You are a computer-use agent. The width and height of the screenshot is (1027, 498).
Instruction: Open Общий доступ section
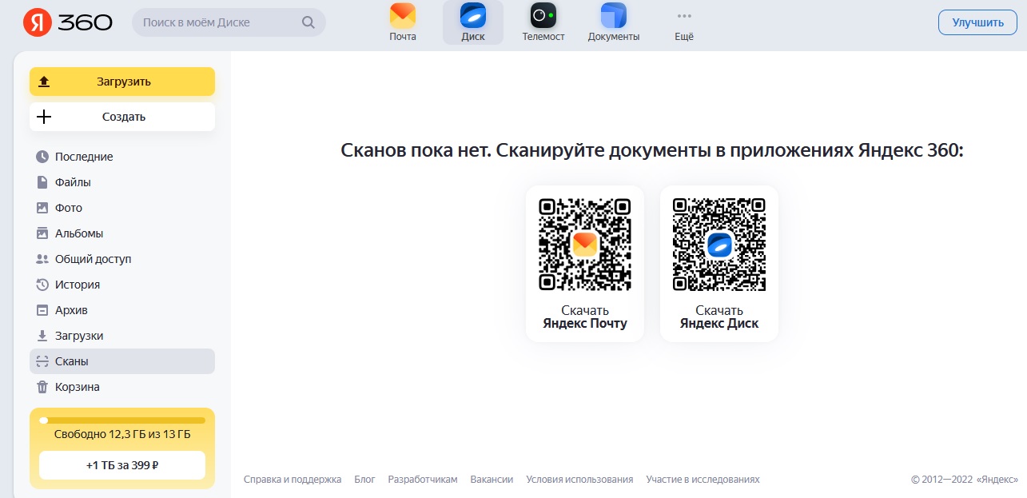click(122, 259)
